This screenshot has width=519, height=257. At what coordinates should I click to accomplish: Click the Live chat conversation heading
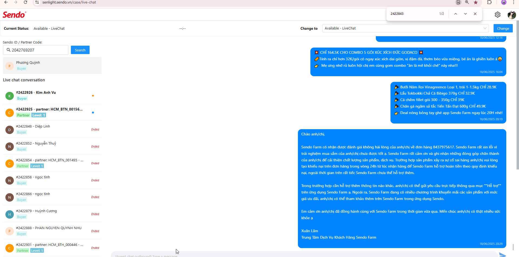[x=24, y=80]
